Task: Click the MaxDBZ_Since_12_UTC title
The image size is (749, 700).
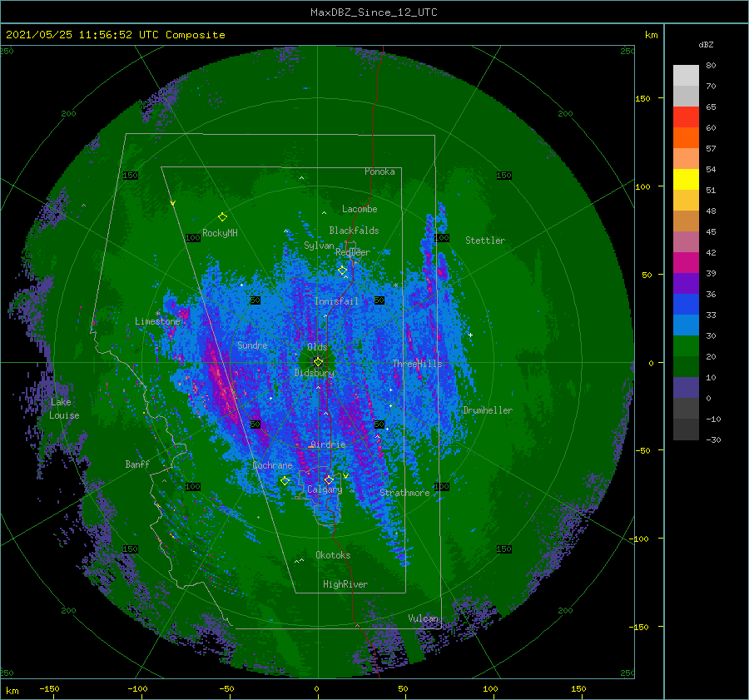Action: click(374, 12)
